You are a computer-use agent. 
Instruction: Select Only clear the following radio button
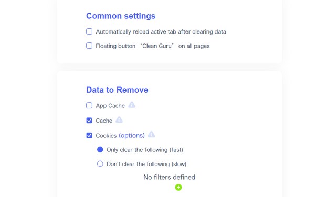click(x=100, y=150)
